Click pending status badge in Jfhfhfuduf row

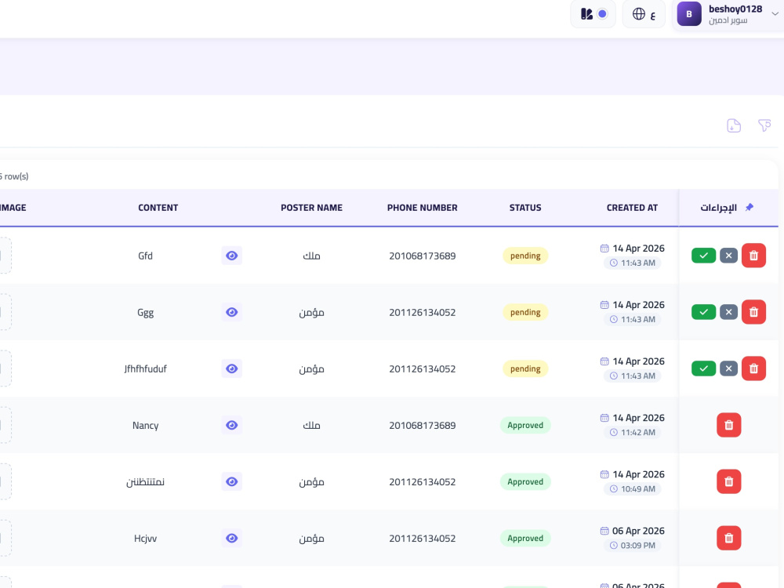coord(525,368)
